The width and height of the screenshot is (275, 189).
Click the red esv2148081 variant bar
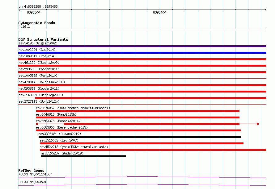(151, 98)
